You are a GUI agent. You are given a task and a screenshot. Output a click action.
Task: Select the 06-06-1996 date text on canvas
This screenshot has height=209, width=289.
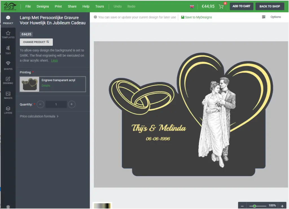(158, 139)
